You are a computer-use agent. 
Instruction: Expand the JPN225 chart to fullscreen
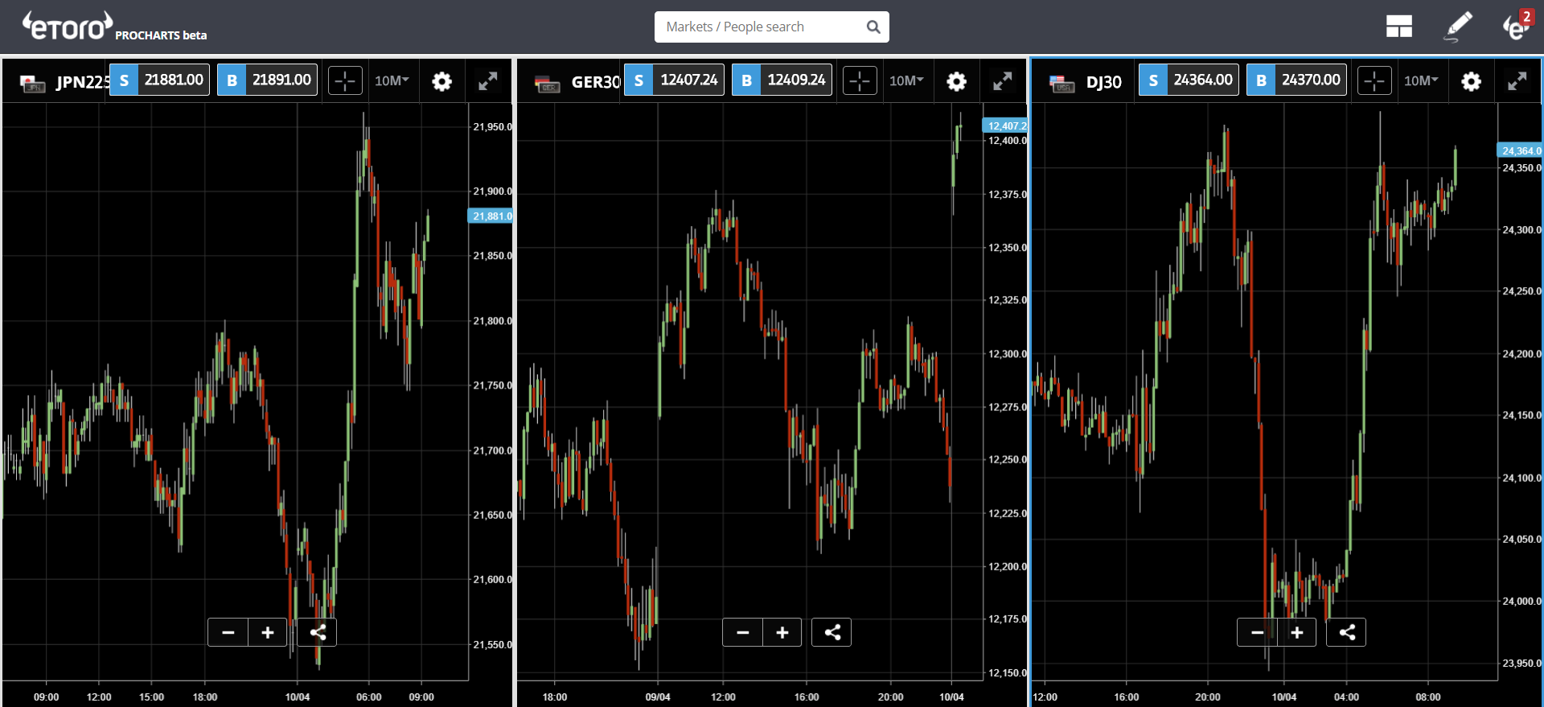[x=488, y=80]
